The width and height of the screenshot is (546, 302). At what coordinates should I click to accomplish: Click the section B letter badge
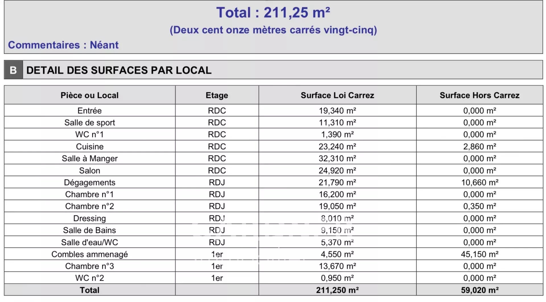(13, 70)
